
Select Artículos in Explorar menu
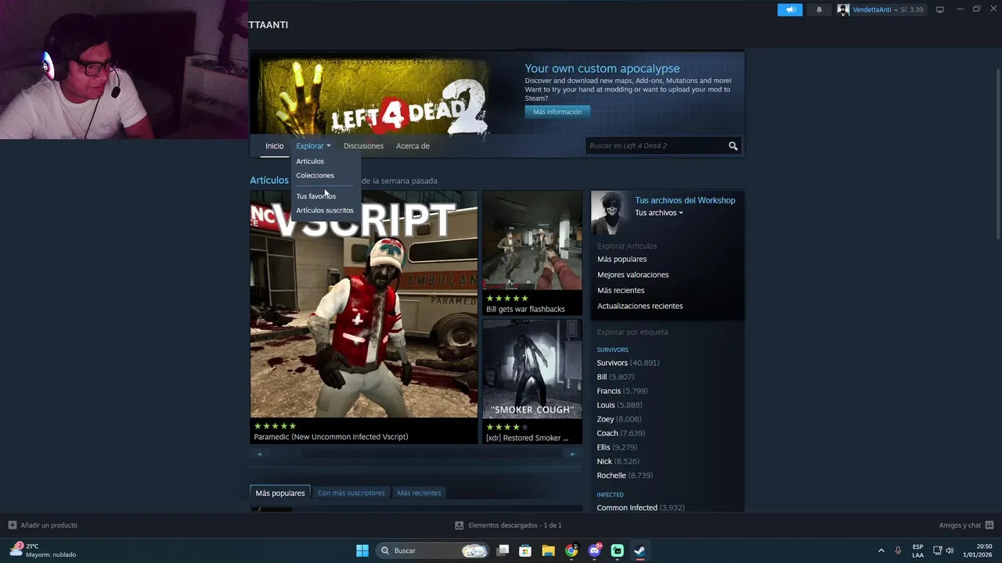tap(310, 161)
